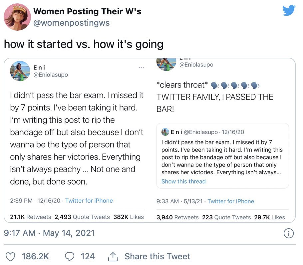Open the @womenpostingws handle

72,23
